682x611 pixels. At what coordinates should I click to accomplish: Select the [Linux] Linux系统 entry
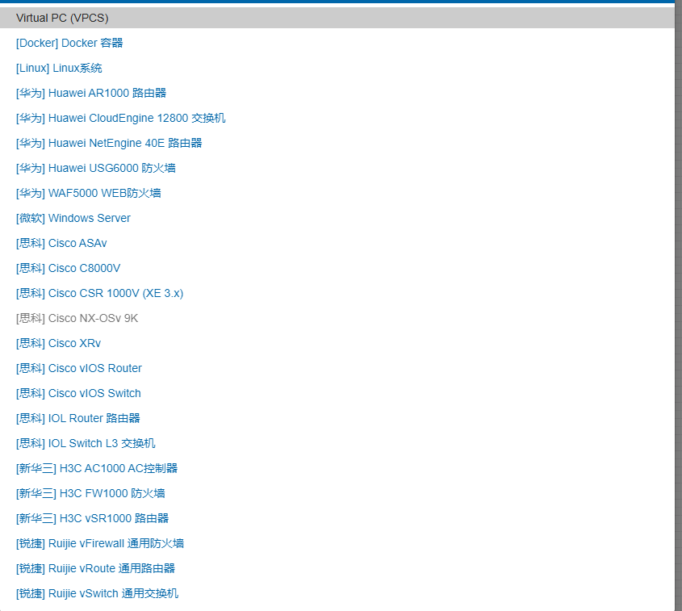click(x=59, y=69)
